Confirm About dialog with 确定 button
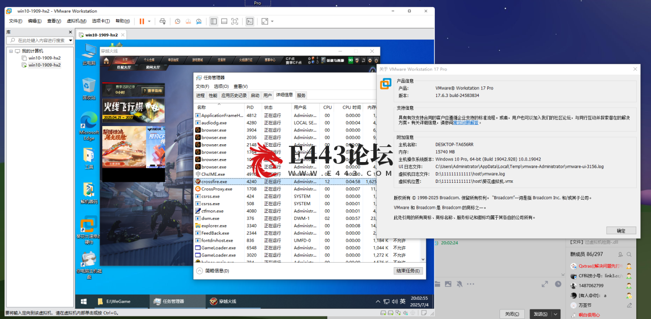 (x=621, y=230)
